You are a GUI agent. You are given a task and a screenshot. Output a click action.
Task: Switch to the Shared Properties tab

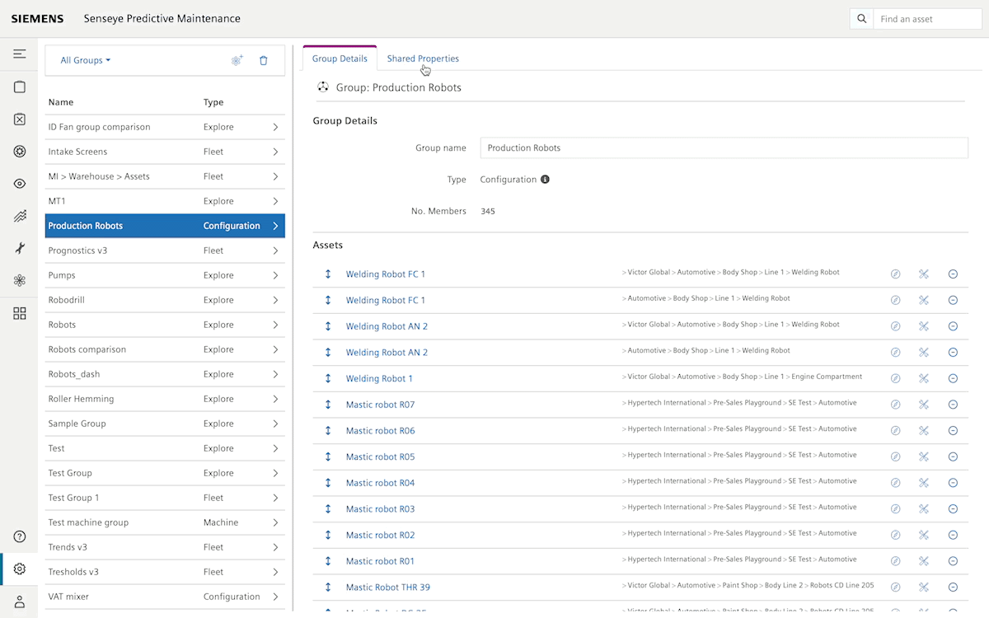[x=423, y=59]
